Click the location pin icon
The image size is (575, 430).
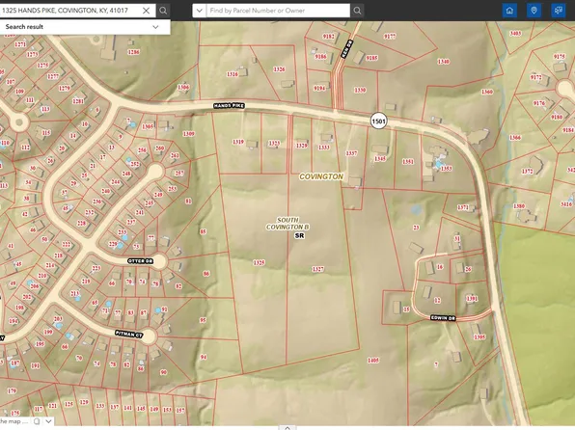click(534, 11)
